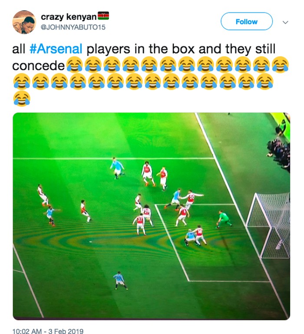Click the crazy kenyan profile avatar

(23, 22)
